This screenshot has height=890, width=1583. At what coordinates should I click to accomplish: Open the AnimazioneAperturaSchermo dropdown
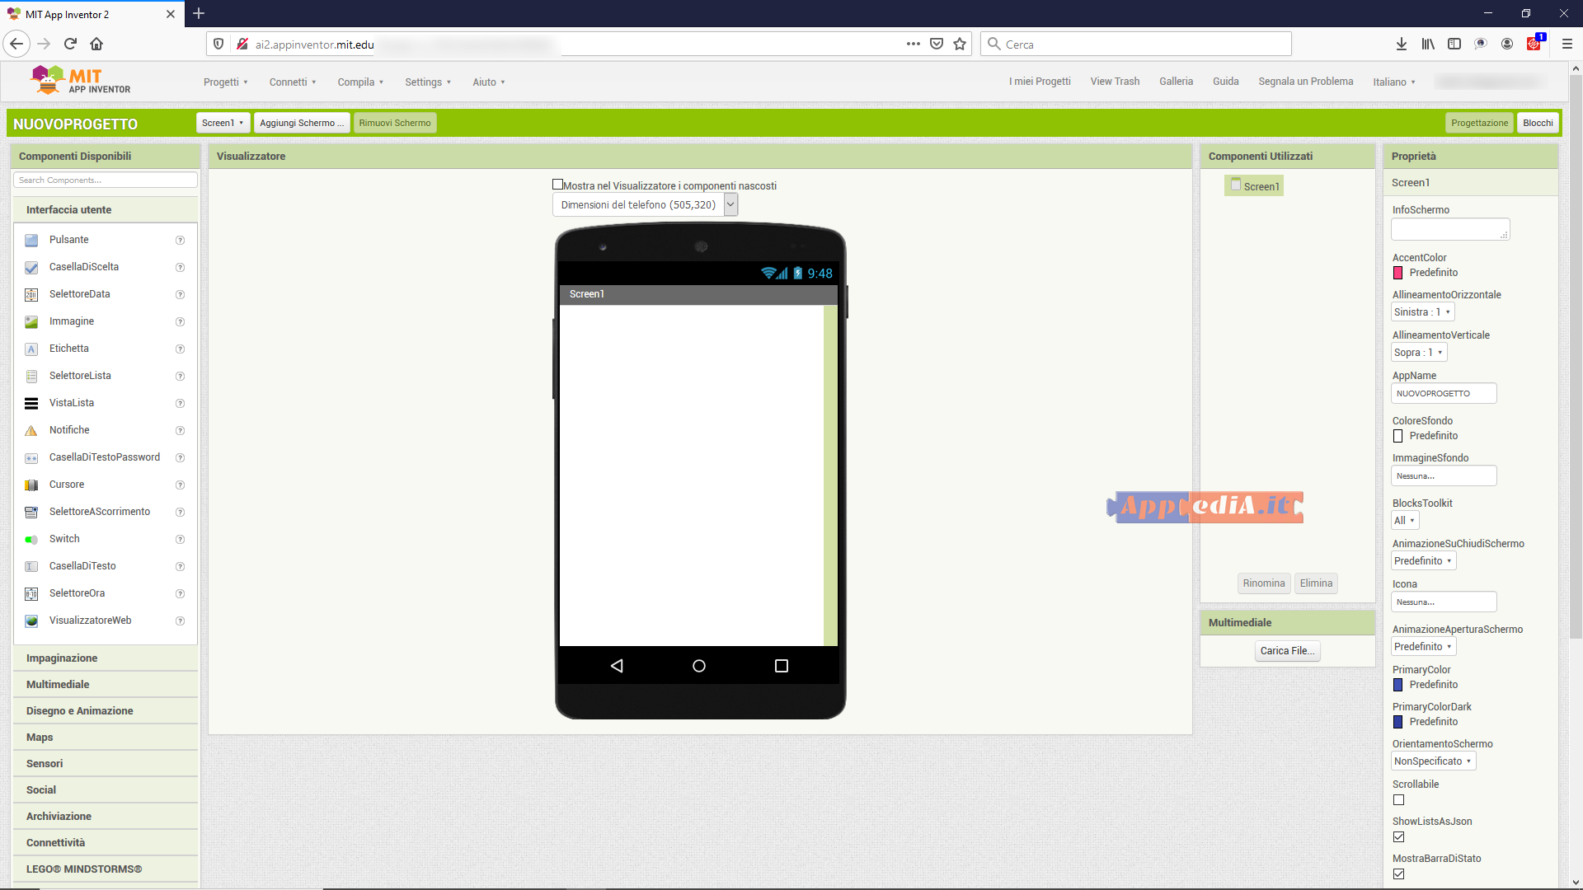pyautogui.click(x=1423, y=647)
